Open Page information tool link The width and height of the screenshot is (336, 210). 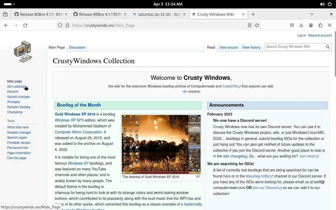19,153
